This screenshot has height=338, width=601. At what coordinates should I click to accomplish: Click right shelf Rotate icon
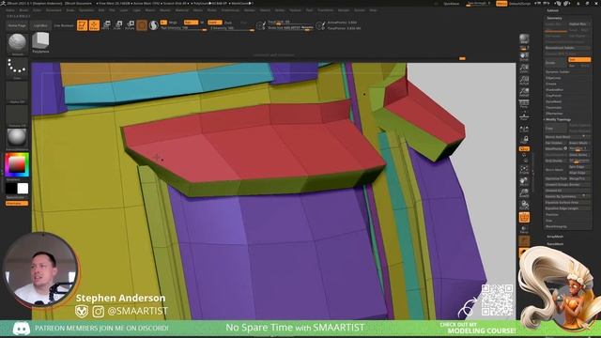point(524,206)
